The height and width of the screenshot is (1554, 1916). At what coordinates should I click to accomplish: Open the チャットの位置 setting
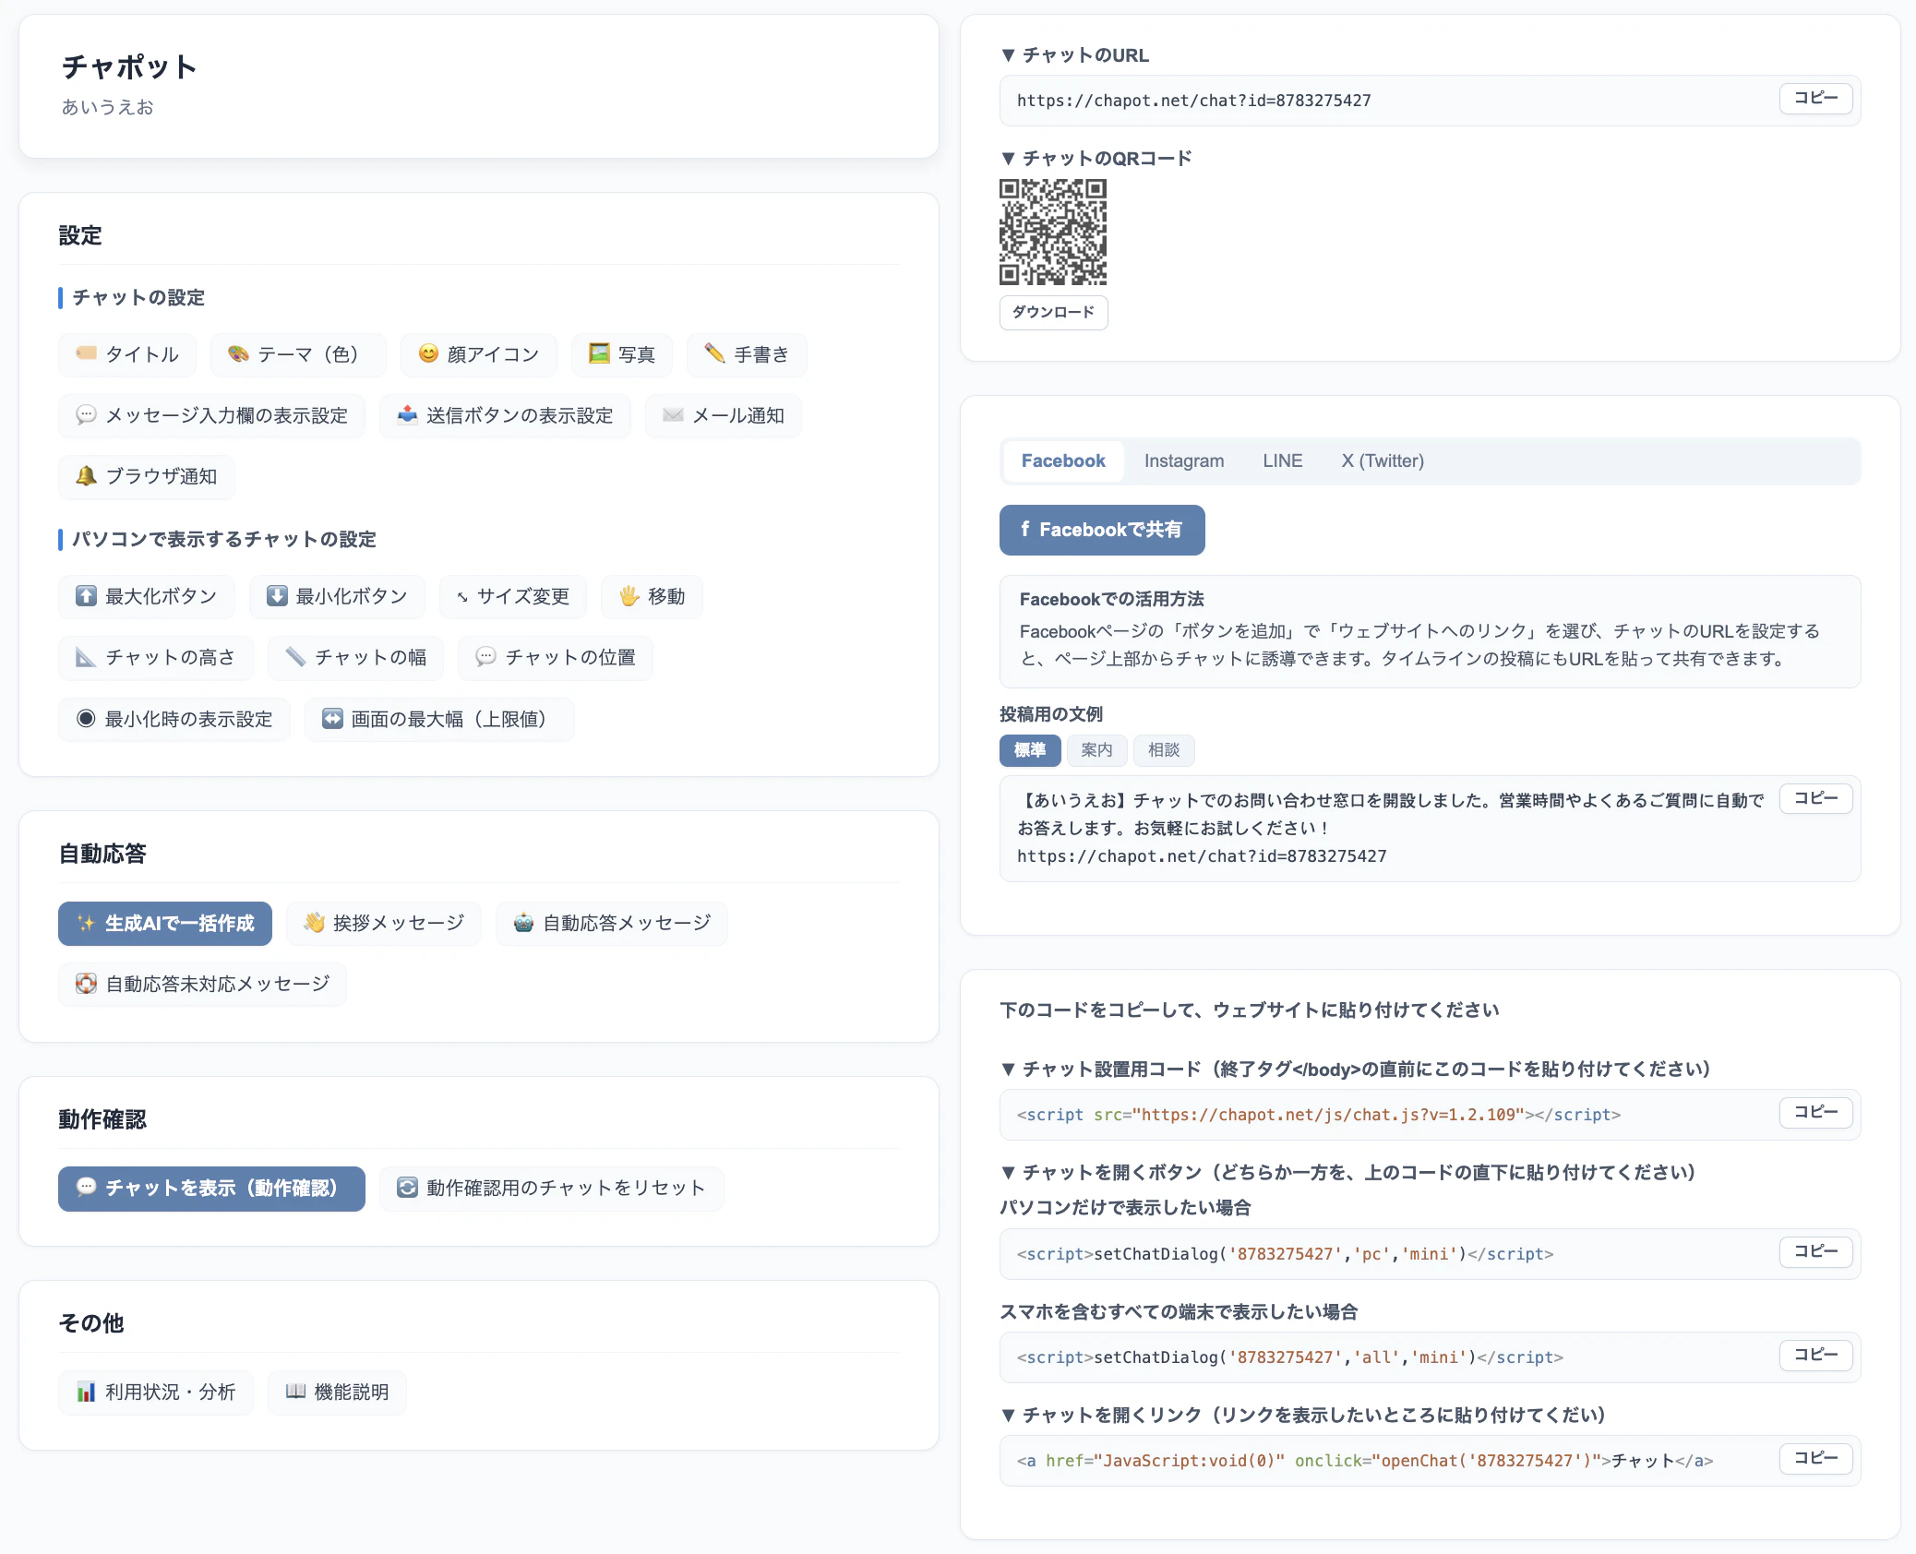(x=556, y=657)
